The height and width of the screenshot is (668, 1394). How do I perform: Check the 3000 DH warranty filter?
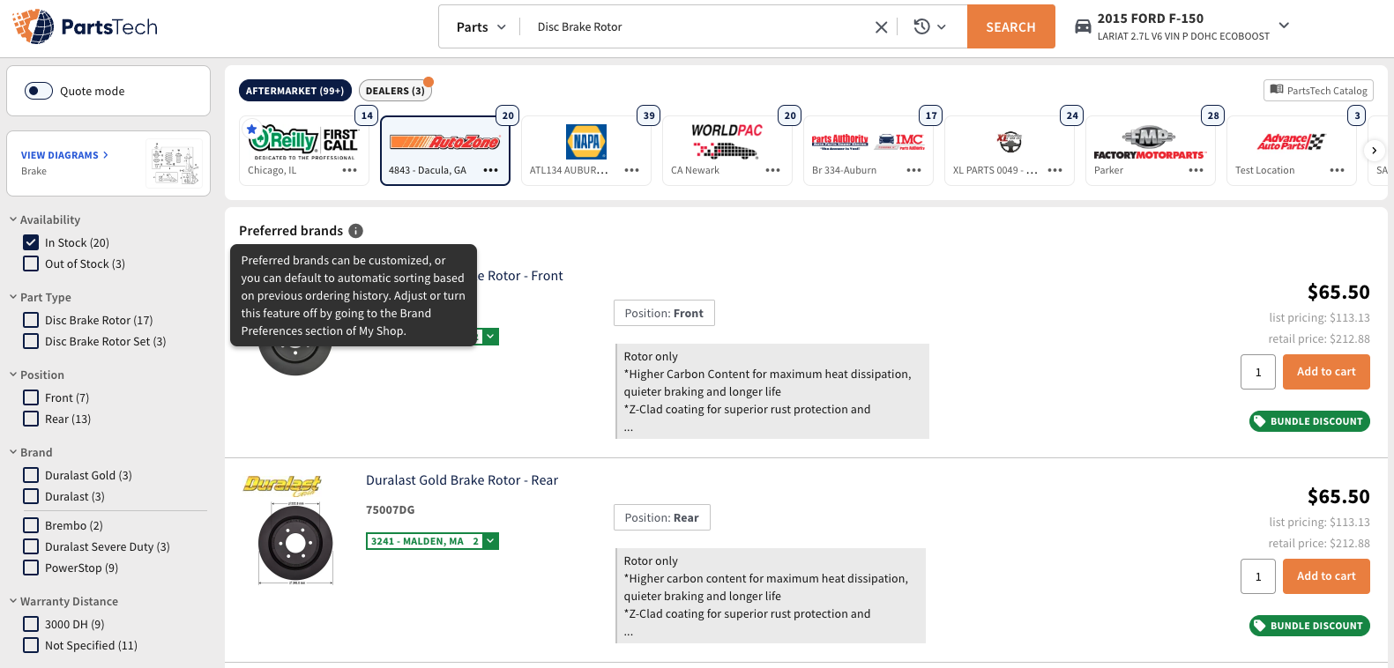coord(31,624)
